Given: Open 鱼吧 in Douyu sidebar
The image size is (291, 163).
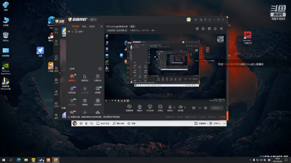Looking at the screenshot, I should pyautogui.click(x=56, y=93).
